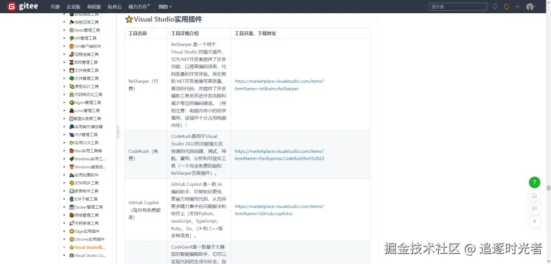Go to 实用抢票软件 in sidebar

pyautogui.click(x=84, y=175)
